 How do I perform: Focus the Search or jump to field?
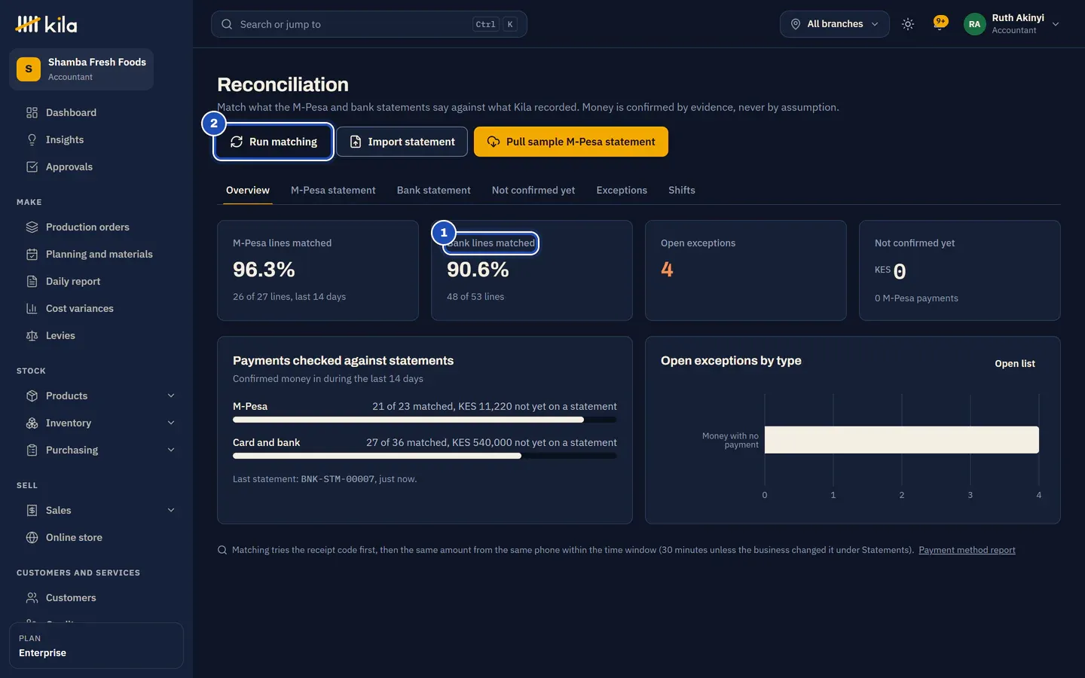pyautogui.click(x=369, y=24)
